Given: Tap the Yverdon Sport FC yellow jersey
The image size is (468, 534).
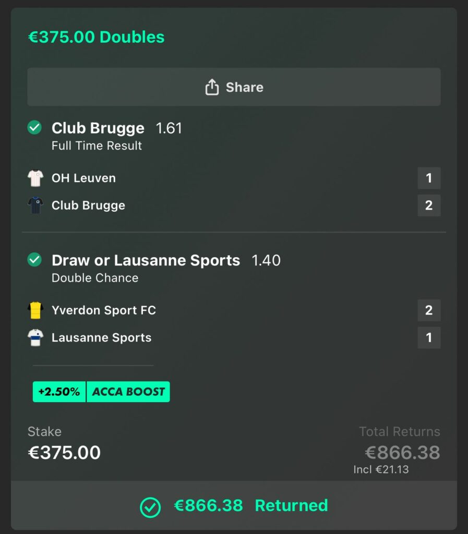Looking at the screenshot, I should coord(35,310).
